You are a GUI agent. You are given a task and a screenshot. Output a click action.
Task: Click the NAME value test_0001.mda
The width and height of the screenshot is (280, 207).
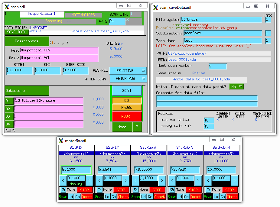tap(182, 60)
